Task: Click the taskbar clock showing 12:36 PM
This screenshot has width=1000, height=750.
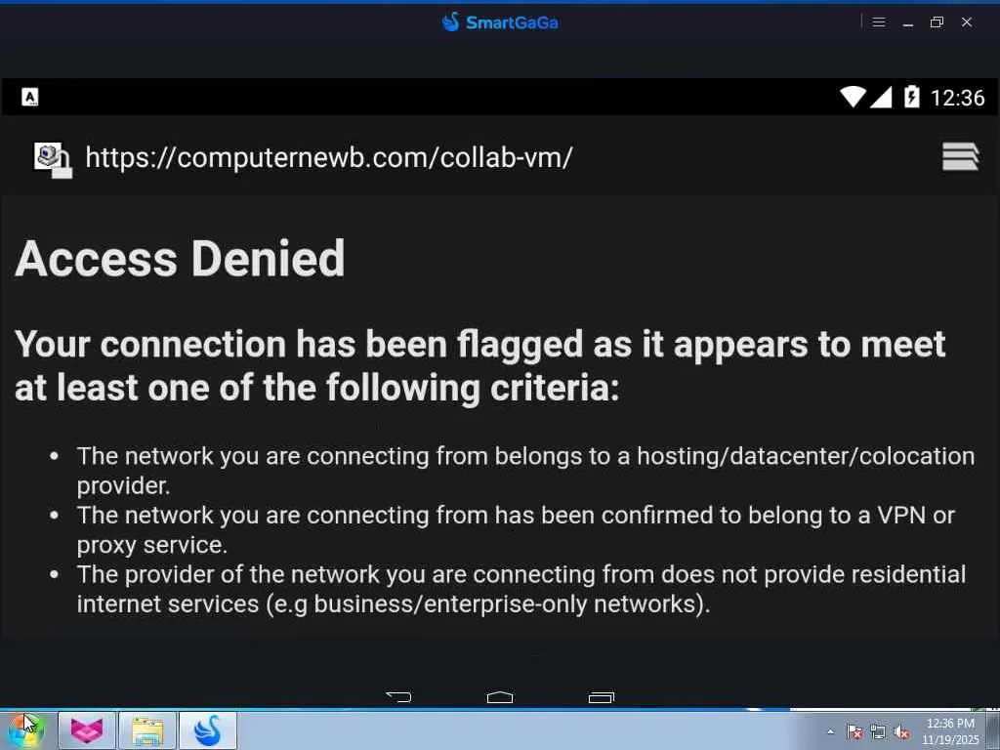Action: click(950, 730)
